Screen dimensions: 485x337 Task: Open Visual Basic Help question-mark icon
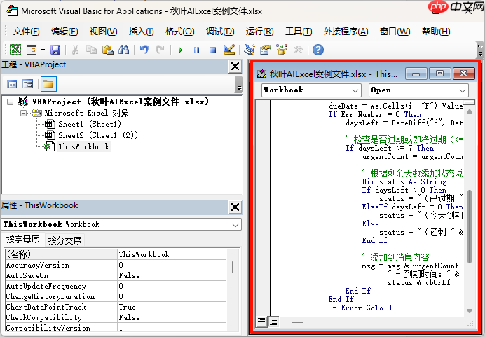point(318,50)
